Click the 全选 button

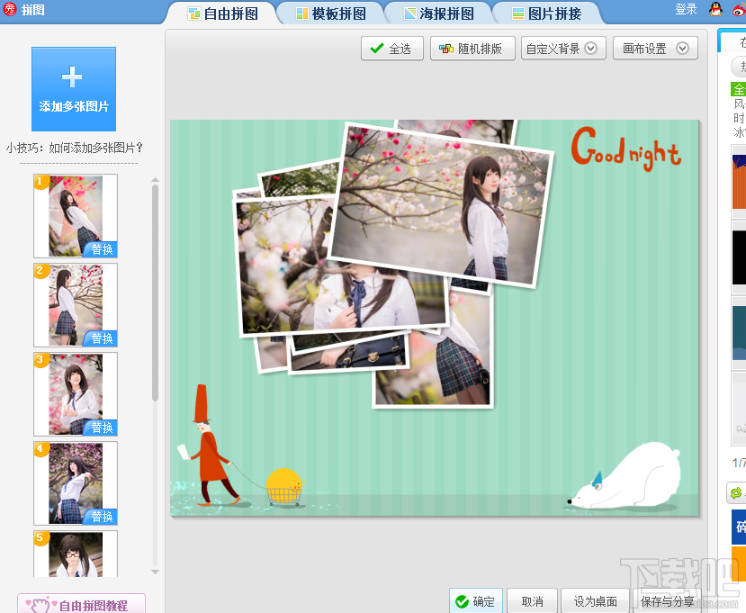point(392,49)
